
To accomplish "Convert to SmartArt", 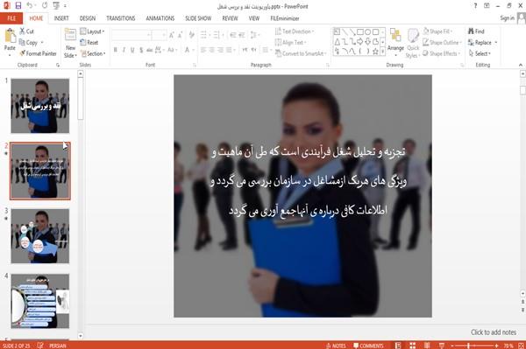I will [x=301, y=53].
